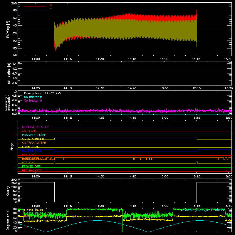Click the 15:15 label under Flags plot
The image size is (235, 235).
[196, 177]
